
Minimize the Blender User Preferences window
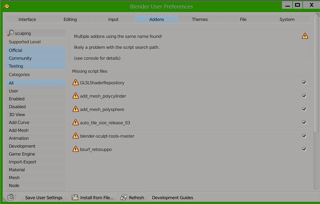point(287,5)
